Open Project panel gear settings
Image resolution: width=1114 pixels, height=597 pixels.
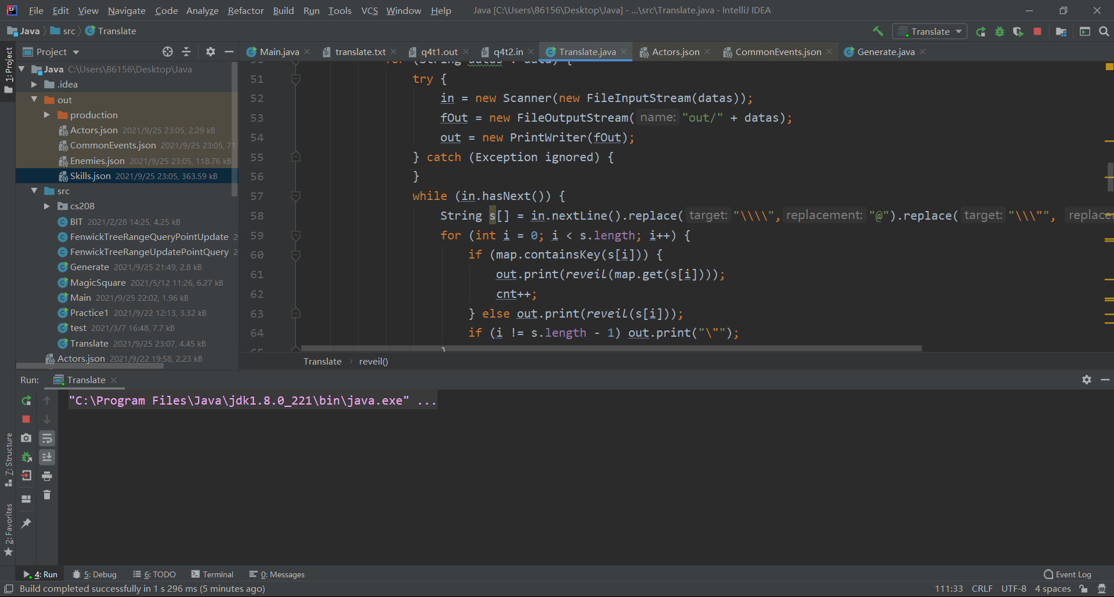[x=211, y=52]
